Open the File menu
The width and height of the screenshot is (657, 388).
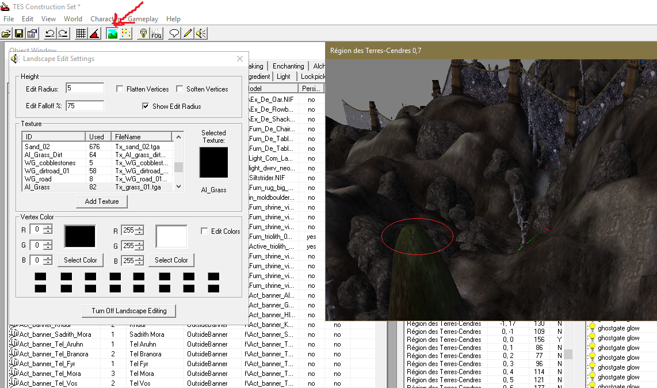point(9,19)
